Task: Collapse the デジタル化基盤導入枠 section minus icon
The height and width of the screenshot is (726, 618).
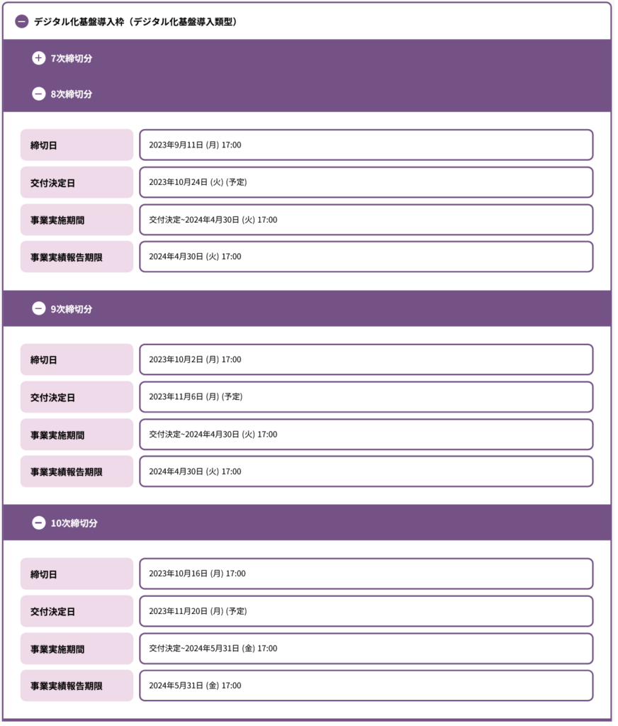Action: pyautogui.click(x=22, y=22)
